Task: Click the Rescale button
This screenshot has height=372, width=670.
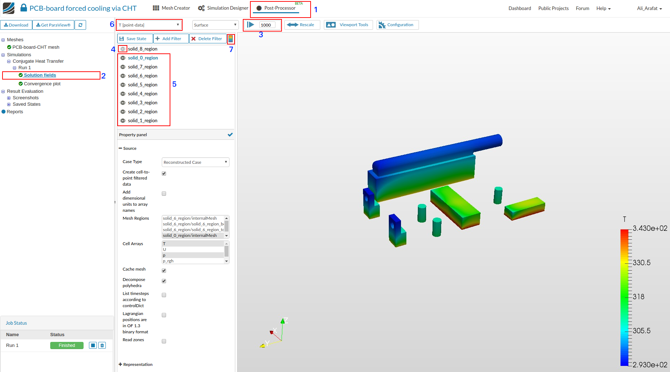Action: point(302,25)
